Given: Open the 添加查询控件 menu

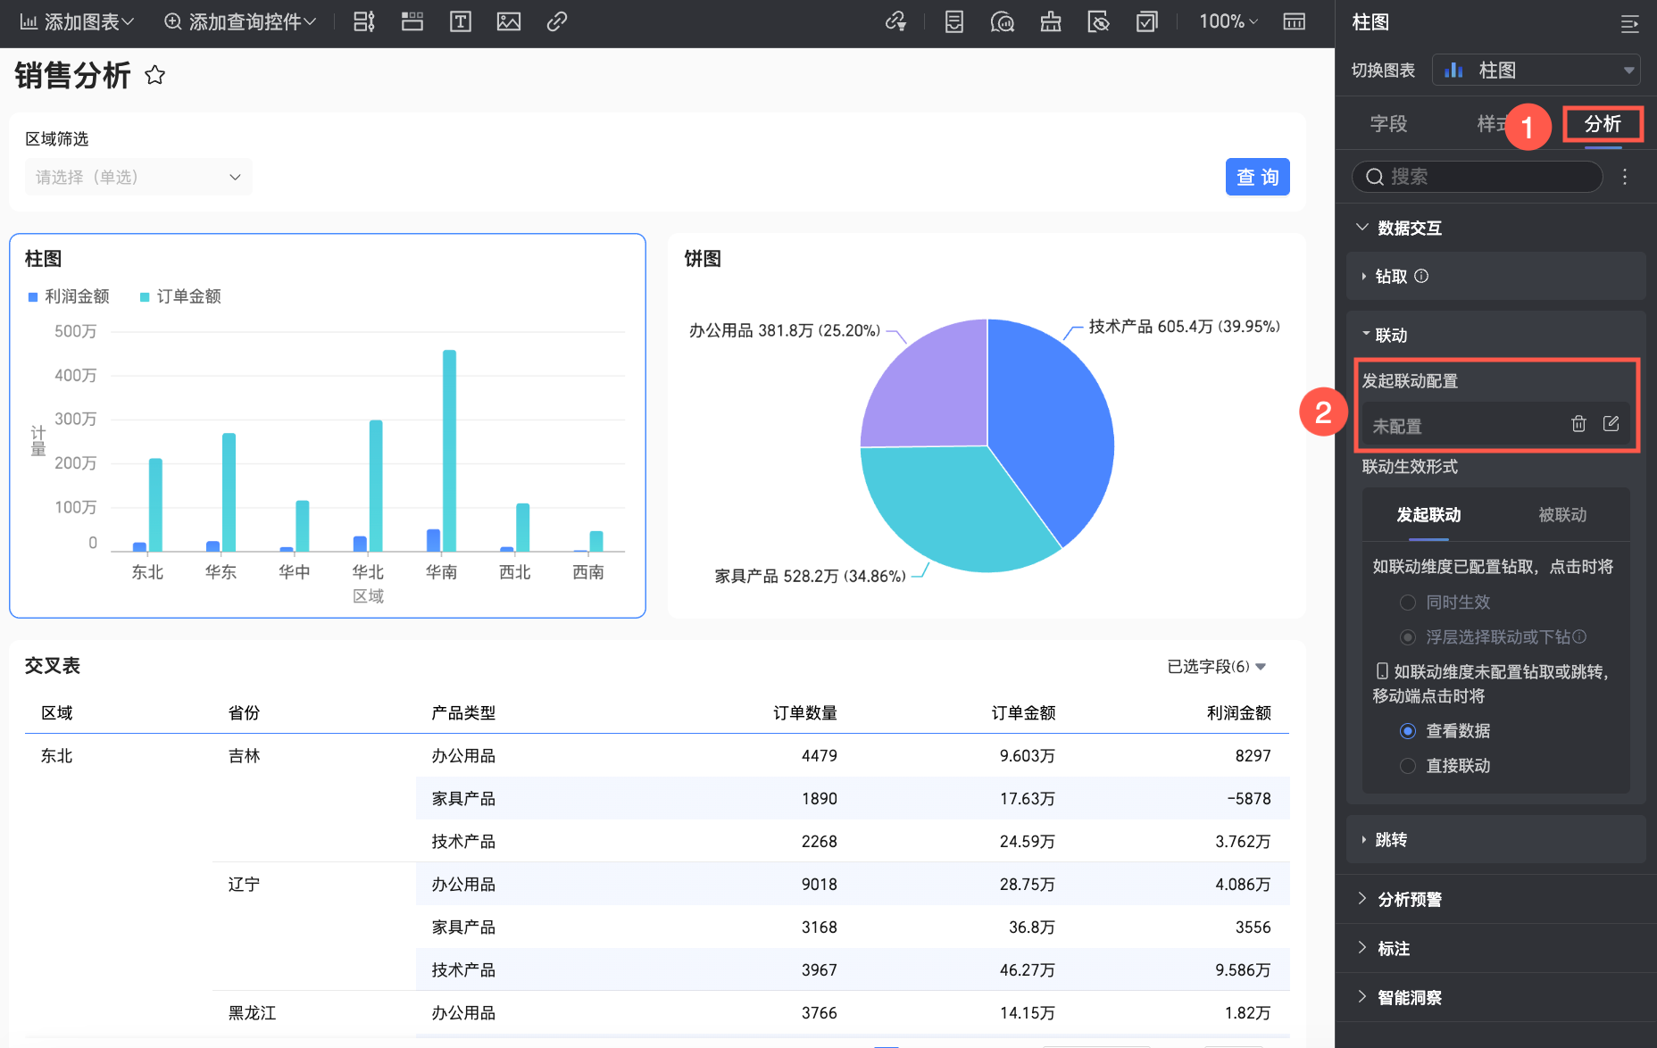Looking at the screenshot, I should click(240, 21).
